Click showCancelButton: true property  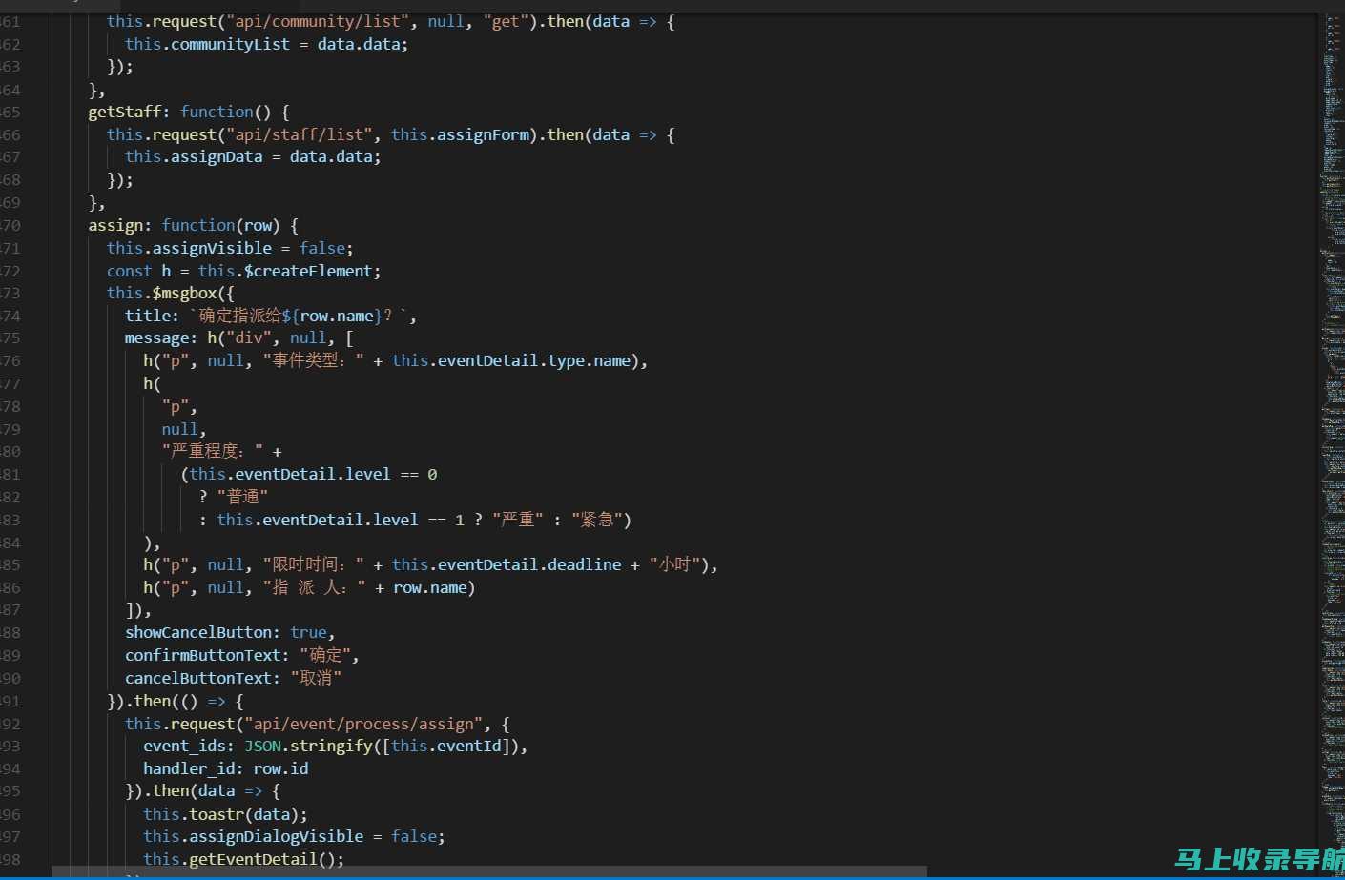tap(230, 632)
